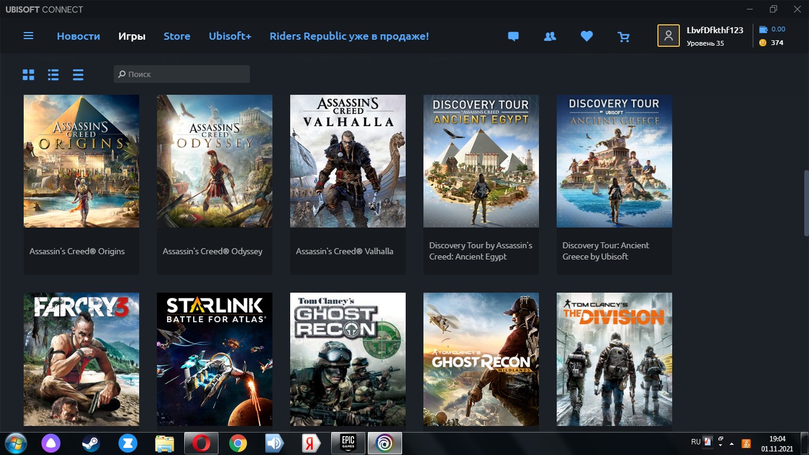
Task: Click Discovery Tour: Ancient Greece by Ubisoft text
Action: pos(606,251)
